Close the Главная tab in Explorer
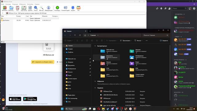 pyautogui.click(x=86, y=31)
